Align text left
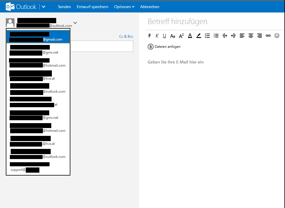This screenshot has width=285, height=208. pyautogui.click(x=242, y=36)
